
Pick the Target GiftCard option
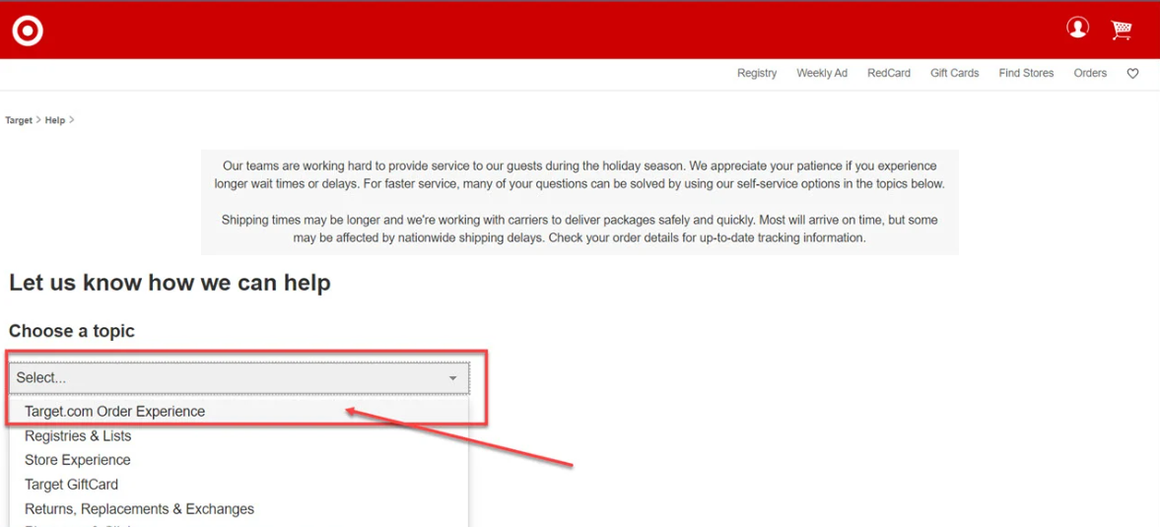[239, 485]
